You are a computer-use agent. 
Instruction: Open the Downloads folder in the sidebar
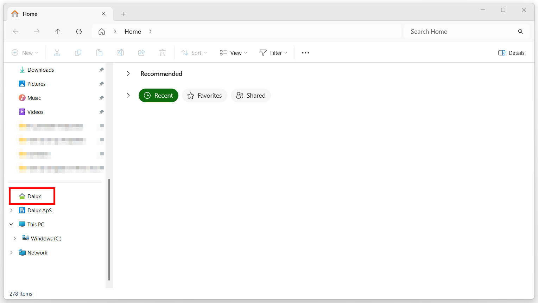click(x=40, y=70)
